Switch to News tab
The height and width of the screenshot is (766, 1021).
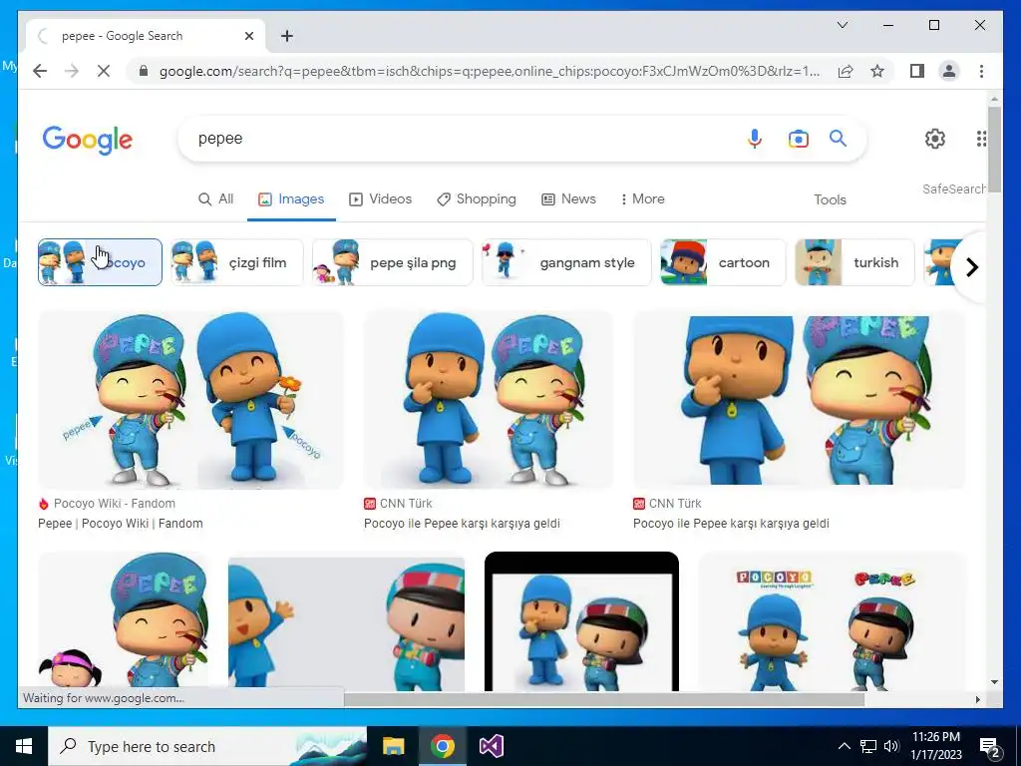tap(568, 198)
